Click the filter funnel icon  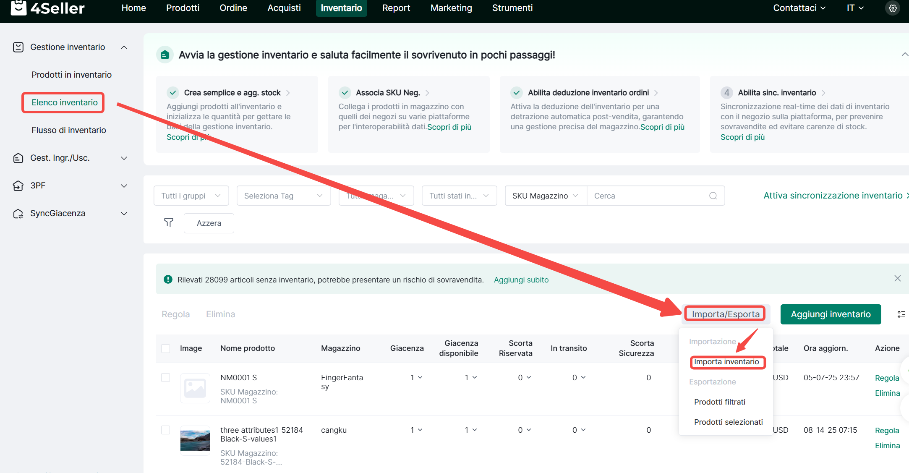(x=168, y=222)
